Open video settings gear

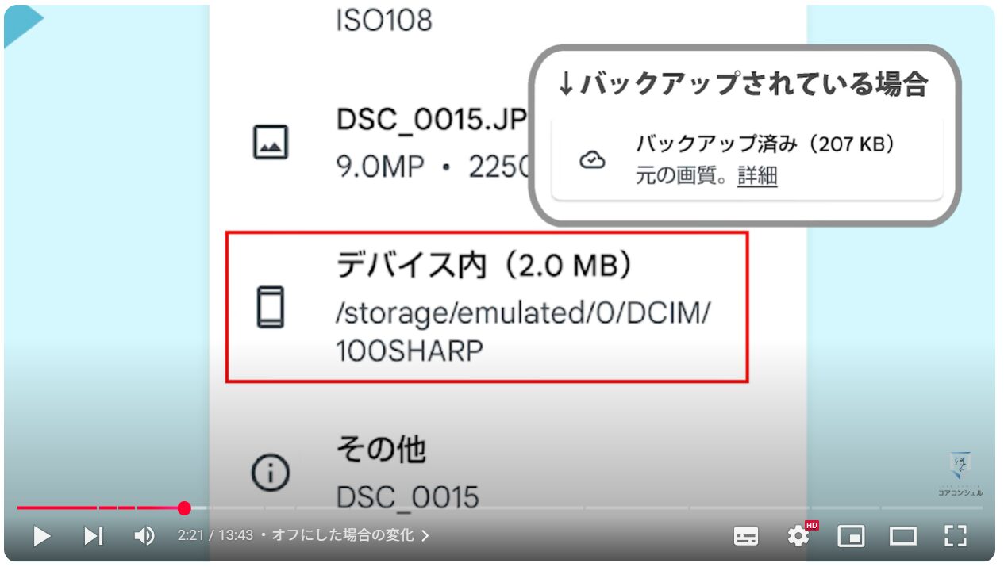(798, 537)
